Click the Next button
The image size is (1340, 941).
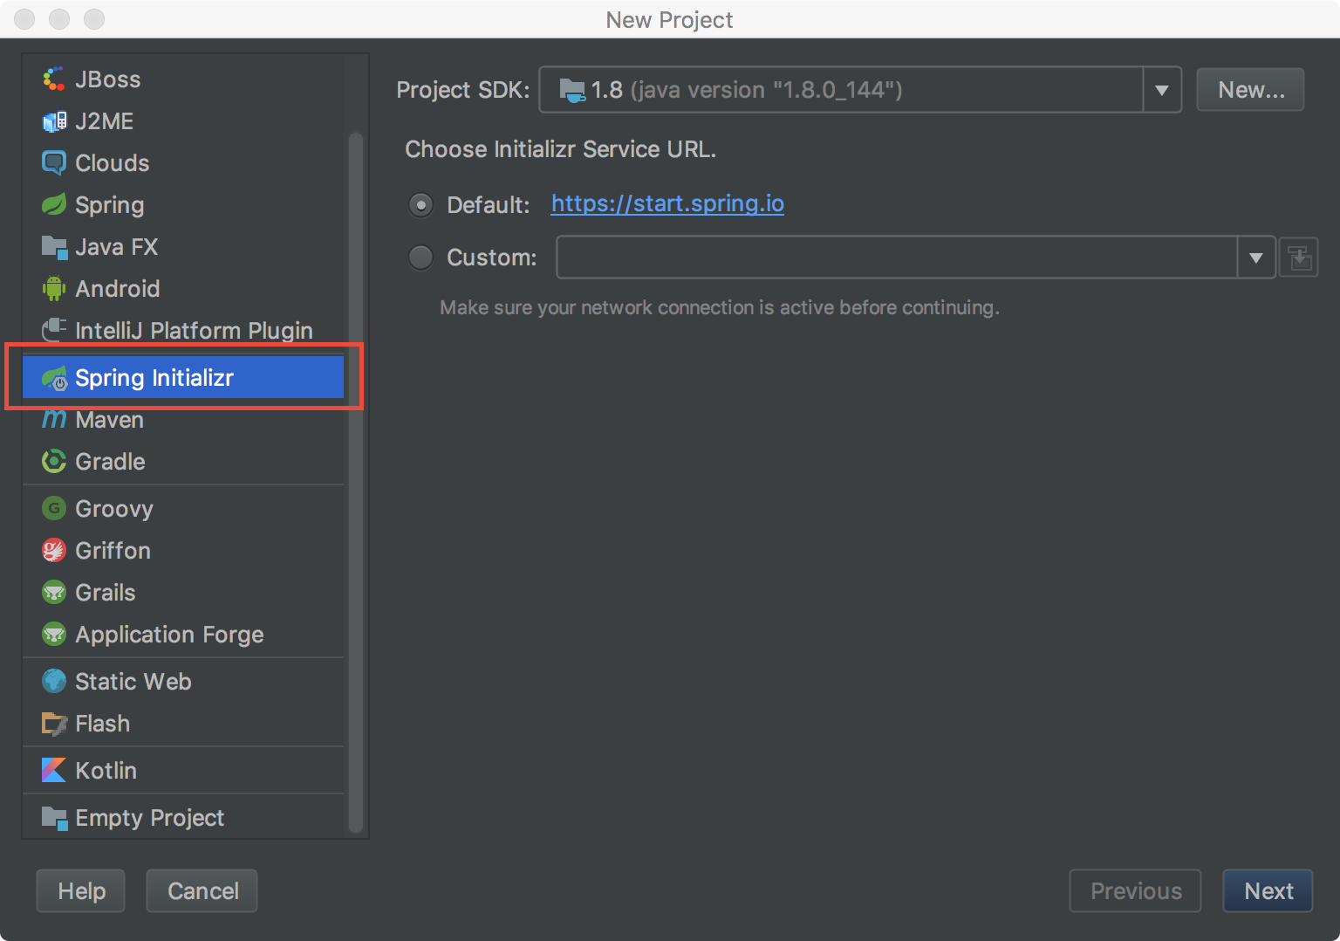point(1268,890)
